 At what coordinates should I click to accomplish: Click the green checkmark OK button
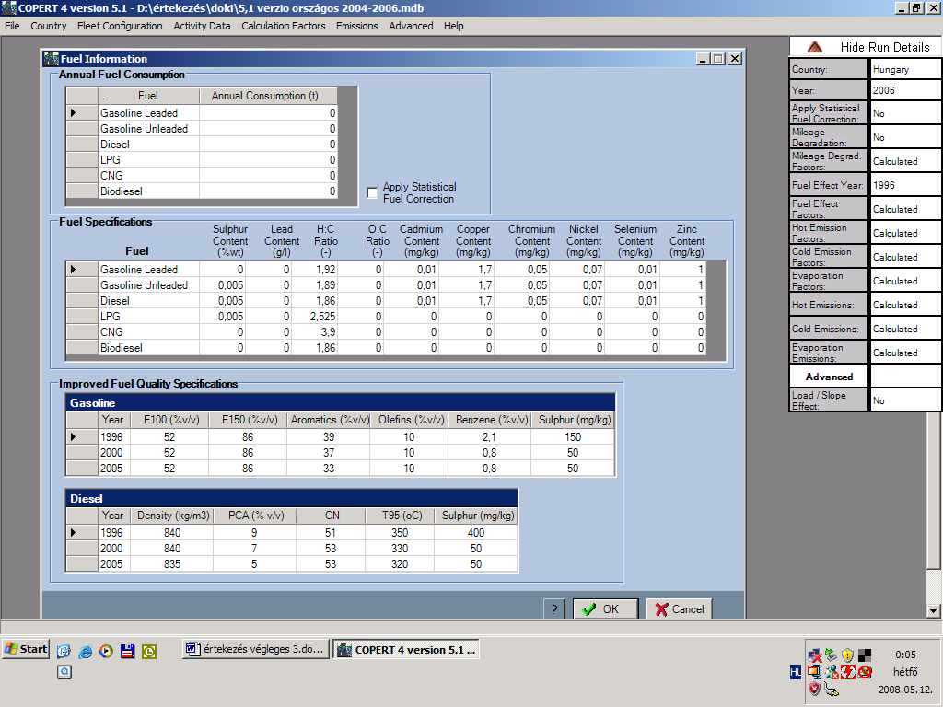tap(605, 609)
